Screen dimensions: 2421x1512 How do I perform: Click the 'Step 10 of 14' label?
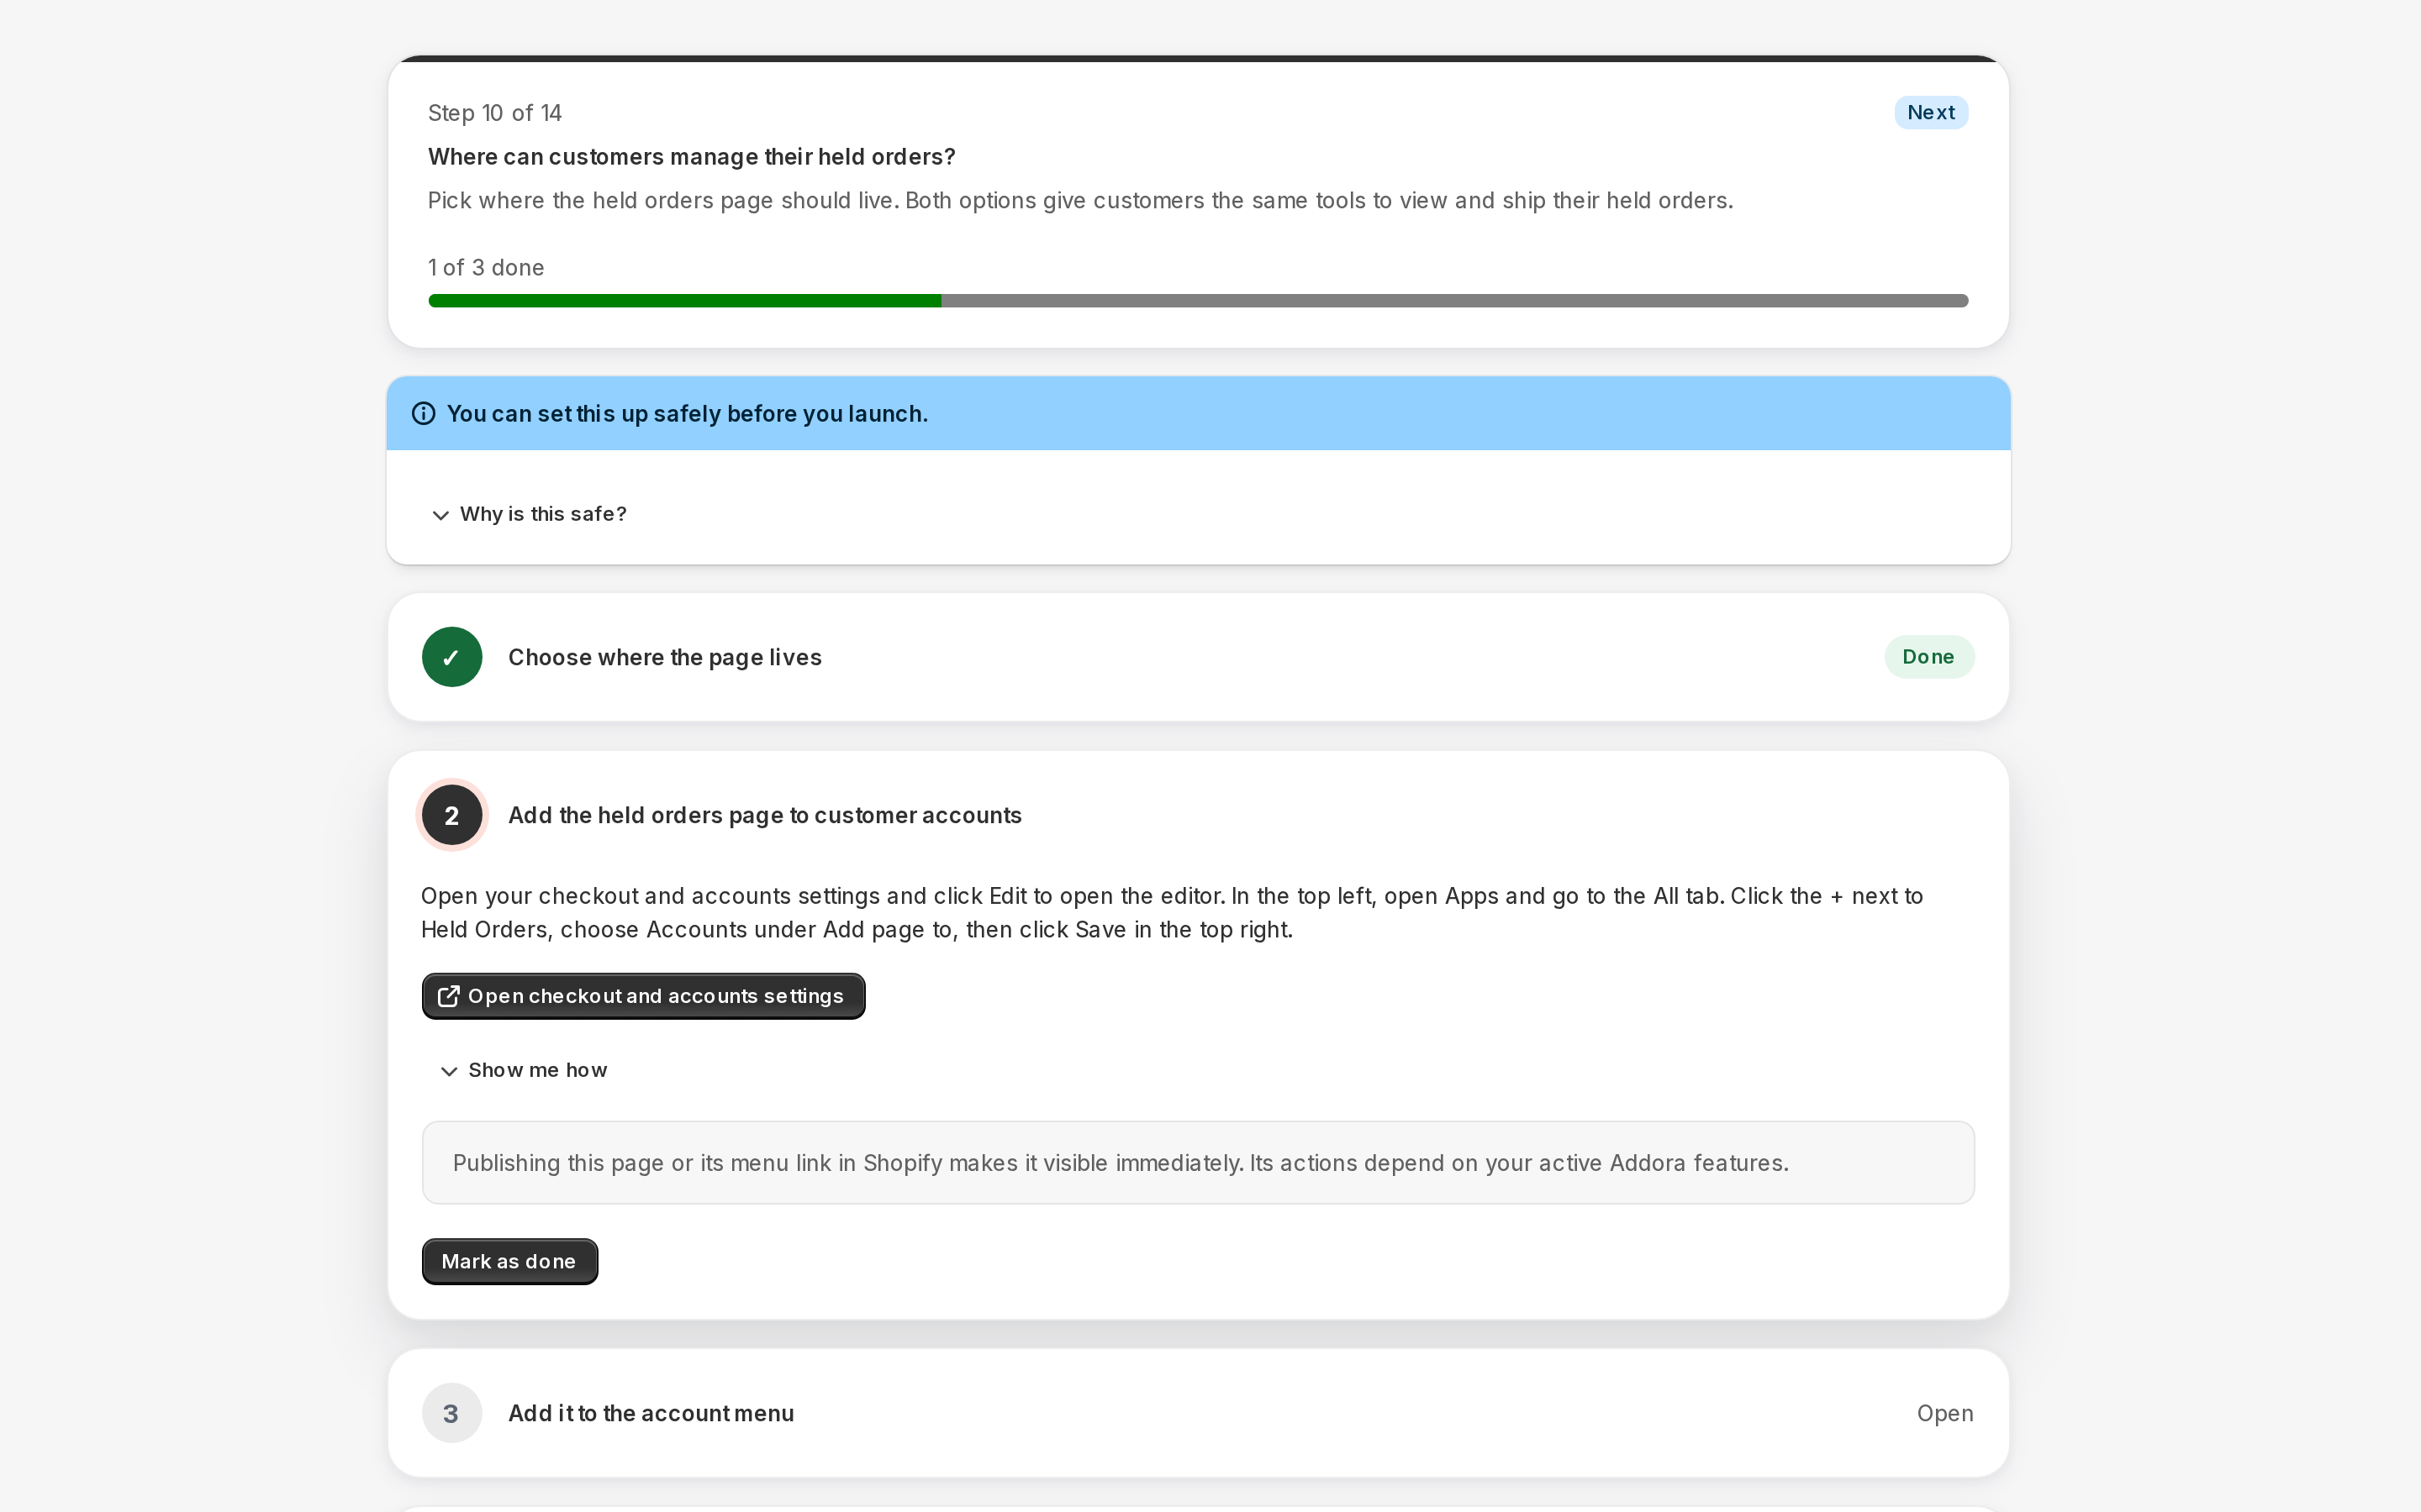tap(494, 113)
